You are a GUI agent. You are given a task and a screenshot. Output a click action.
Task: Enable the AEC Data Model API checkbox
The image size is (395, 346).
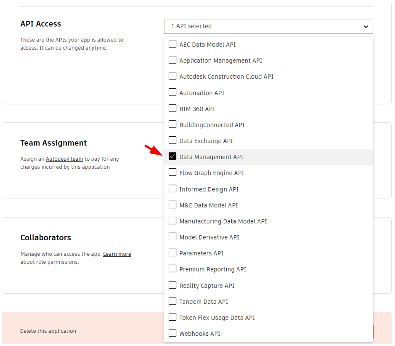point(173,44)
